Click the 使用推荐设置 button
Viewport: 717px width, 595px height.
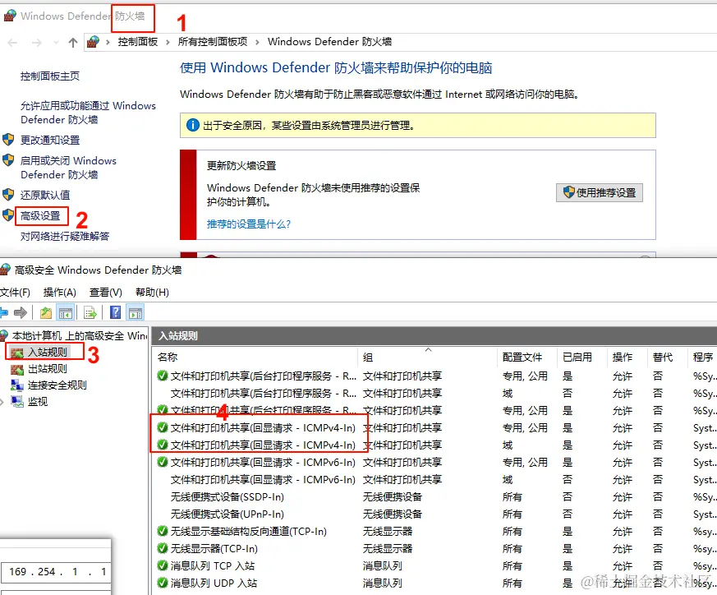click(599, 192)
